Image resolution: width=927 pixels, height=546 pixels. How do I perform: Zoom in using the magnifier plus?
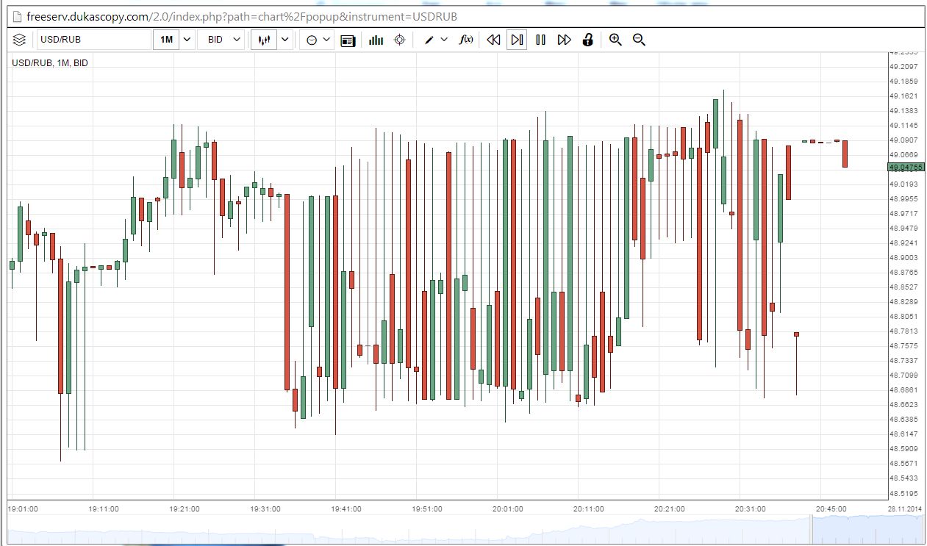point(615,40)
